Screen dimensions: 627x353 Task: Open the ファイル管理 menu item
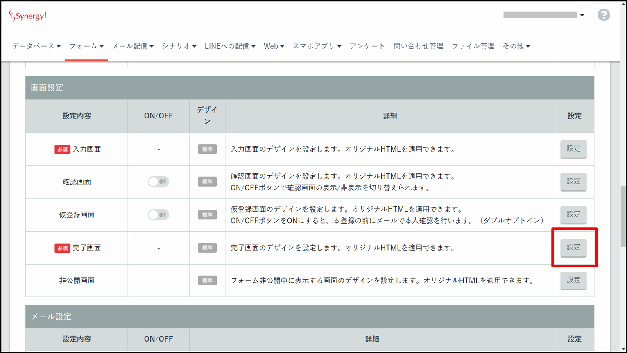[473, 46]
